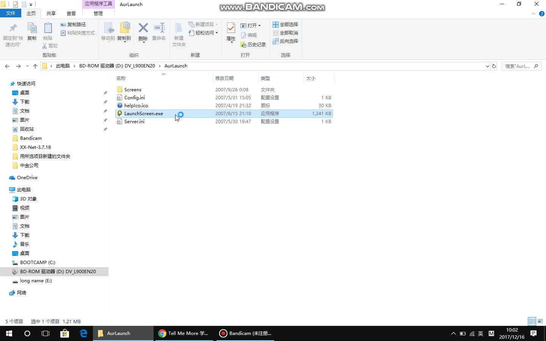Click Select all (全部选择)
Viewport: 546px width, 341px height.
coord(285,25)
